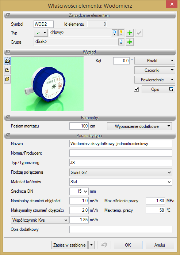Click green plus to add new type

click(x=130, y=33)
